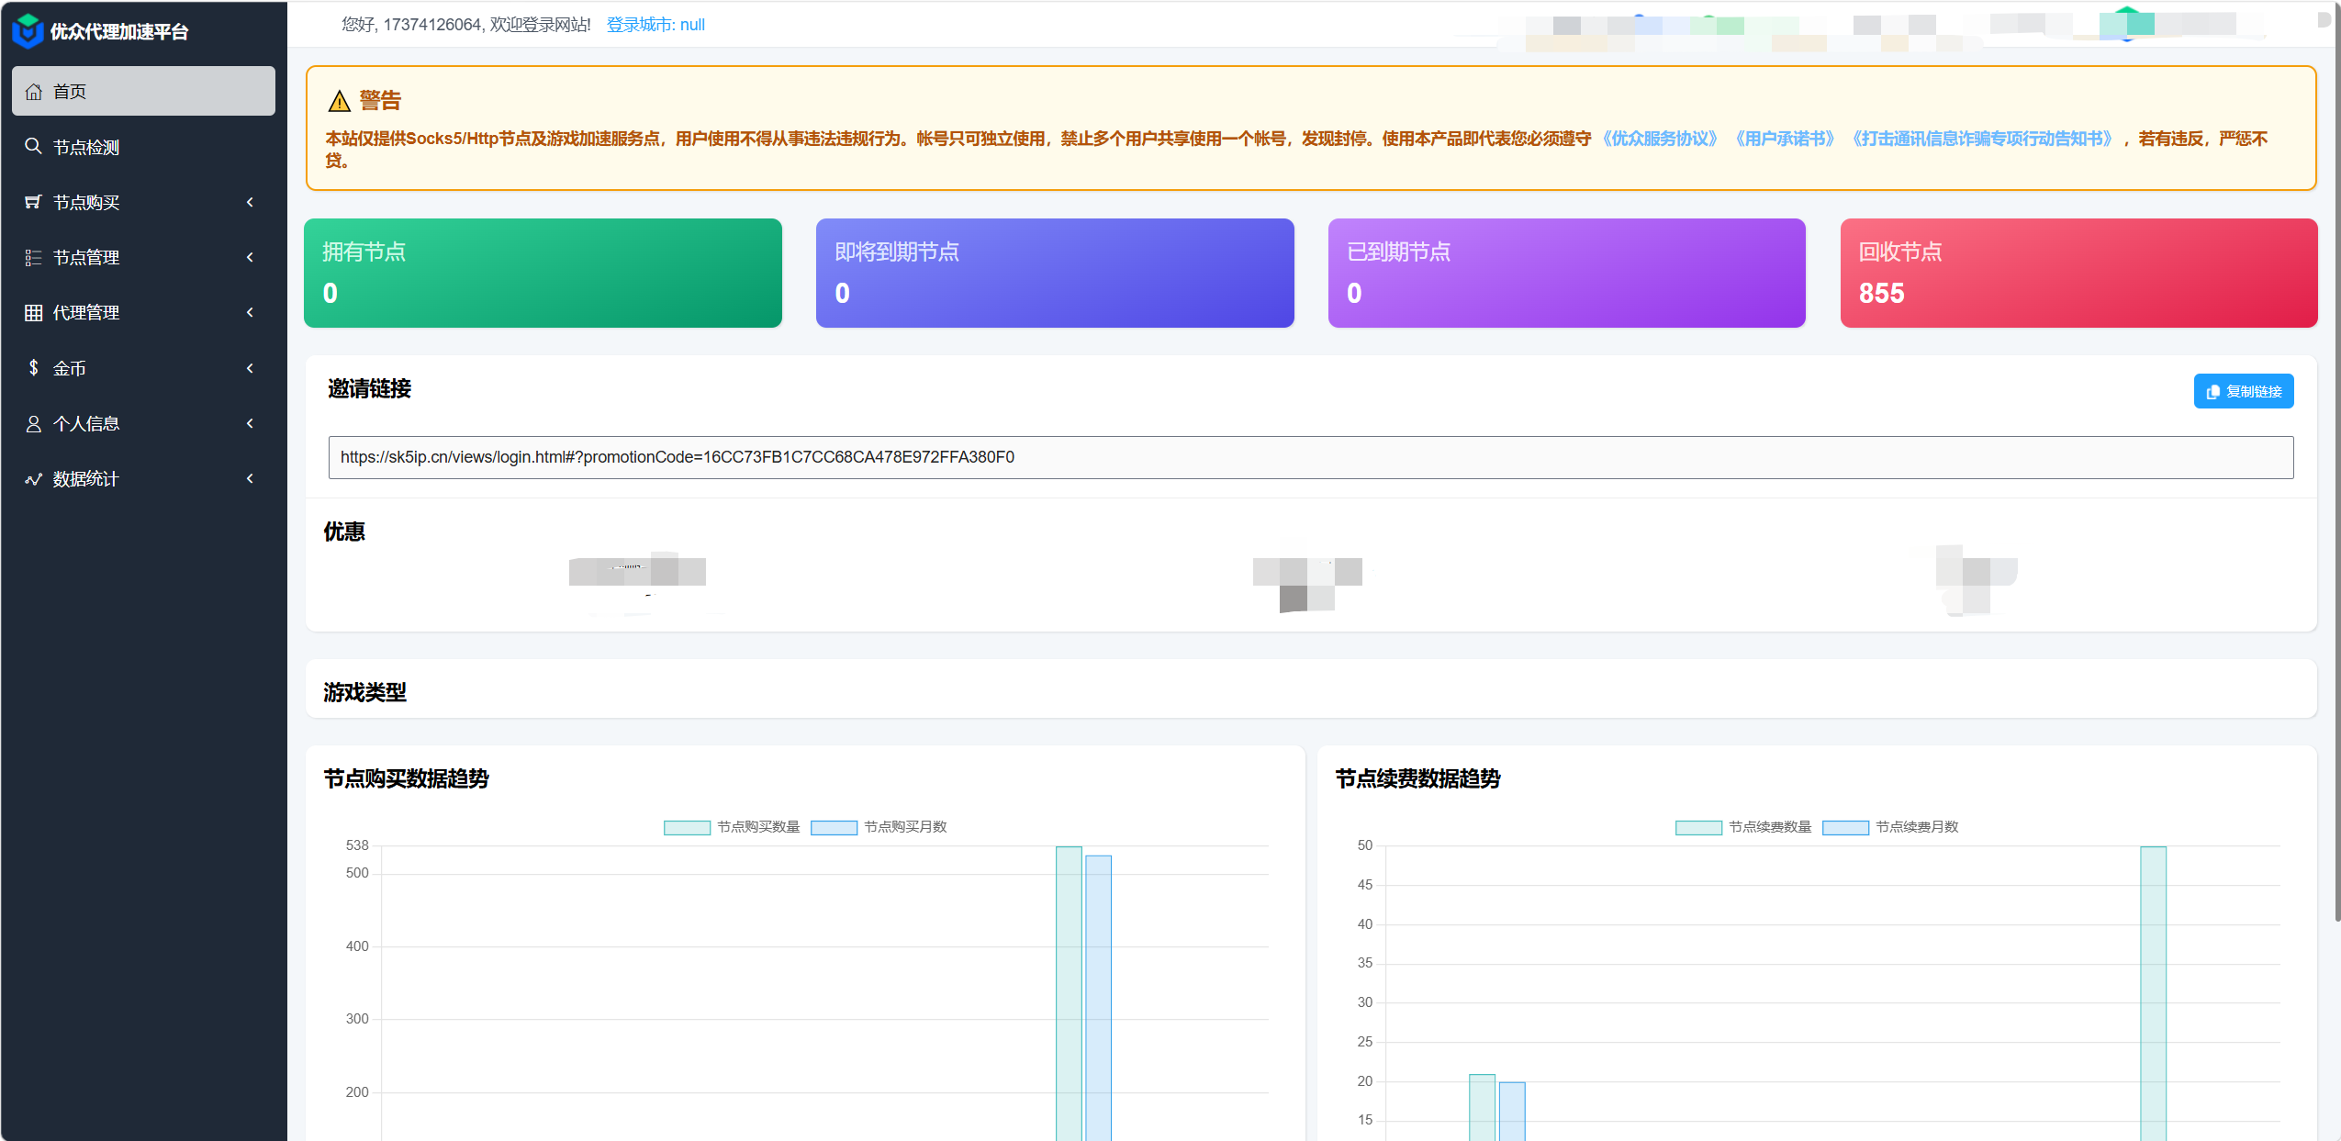Viewport: 2341px width, 1141px height.
Task: Open the 首页 menu item
Action: (143, 91)
